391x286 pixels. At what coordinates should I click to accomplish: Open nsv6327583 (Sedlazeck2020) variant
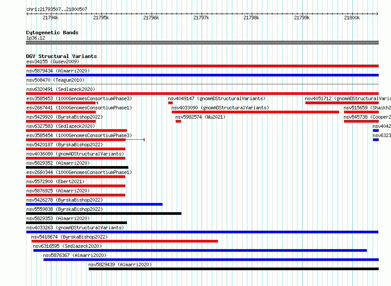[61, 126]
